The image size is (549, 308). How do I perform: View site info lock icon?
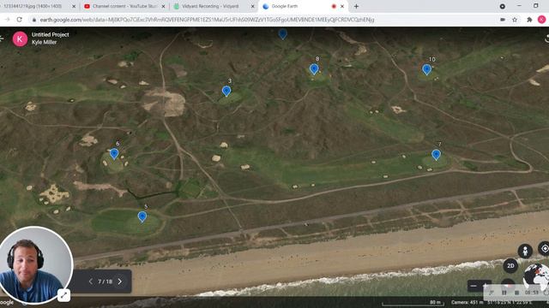[34, 20]
